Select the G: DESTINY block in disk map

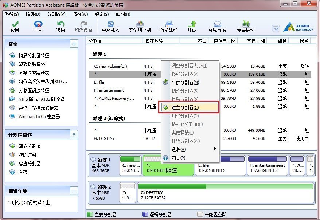click(226, 193)
